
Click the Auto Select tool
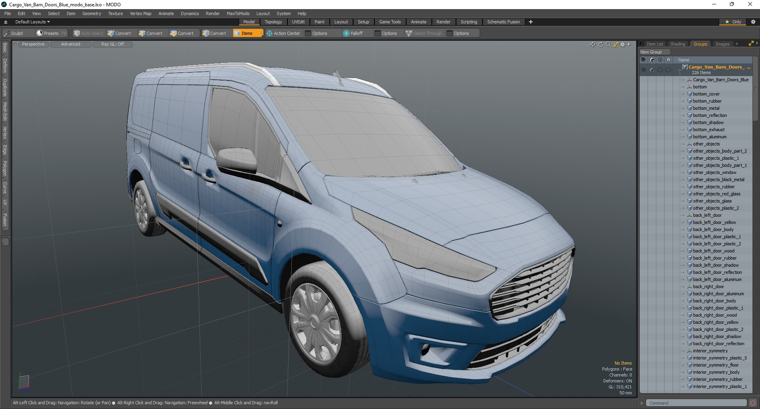point(88,33)
